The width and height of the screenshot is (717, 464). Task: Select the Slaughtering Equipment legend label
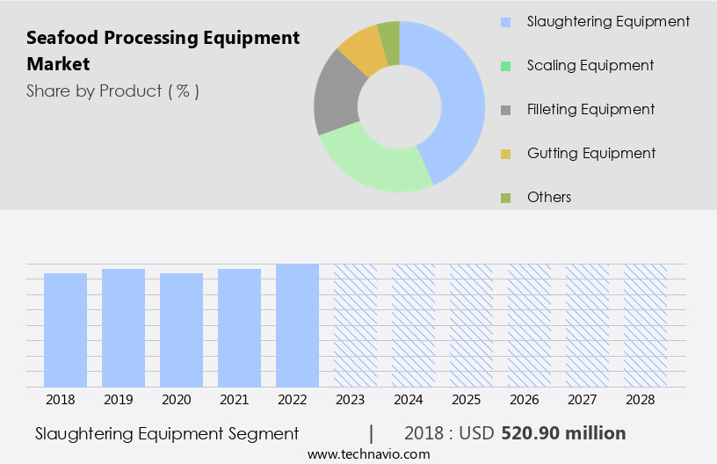click(x=608, y=22)
